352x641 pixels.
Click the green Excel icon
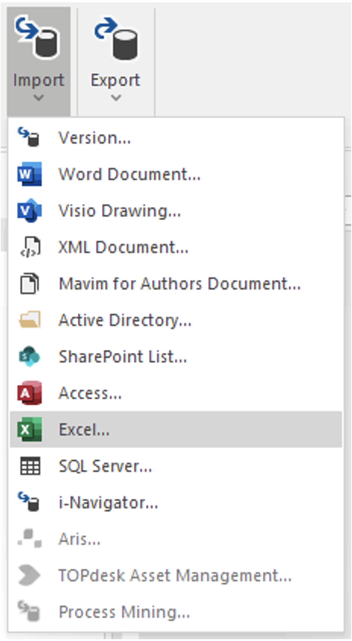[x=30, y=429]
